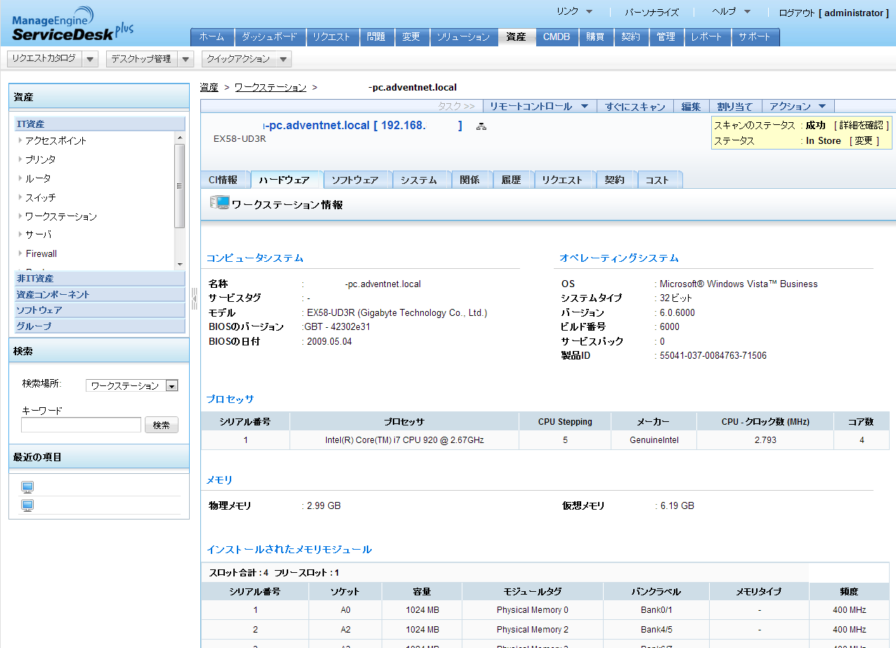
Task: Switch to the ソフトウェア tab
Action: [355, 180]
